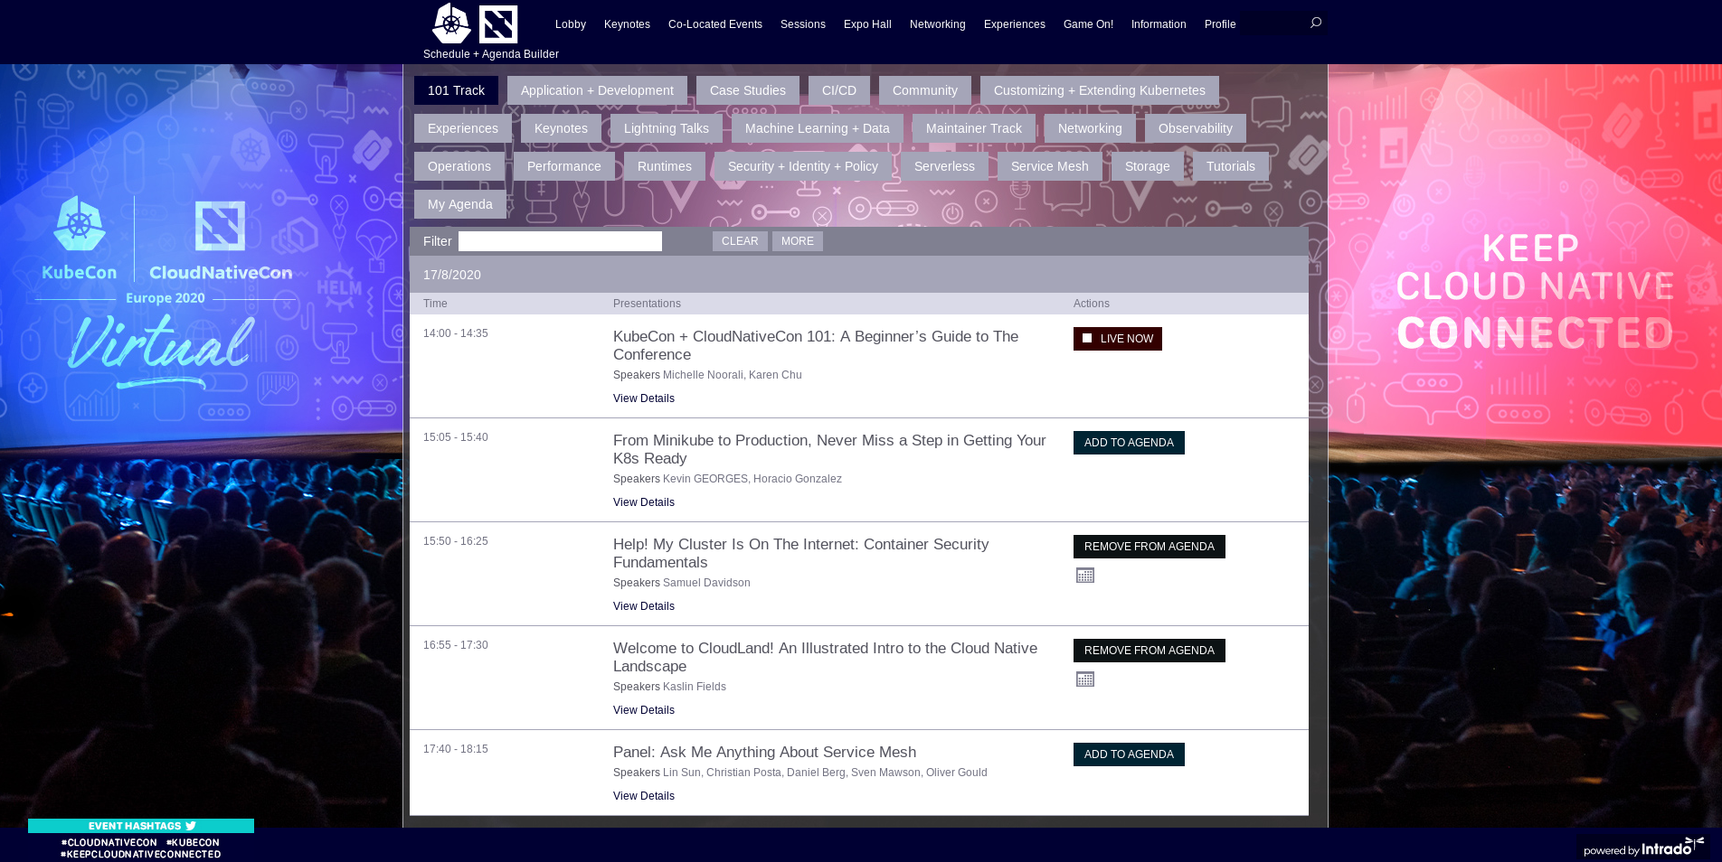Switch to Application + Development track
Screen dimensions: 1722x862
(597, 90)
